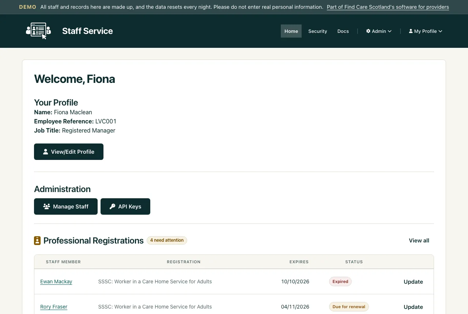
Task: Click the Welcome, Fiona heading
Action: (x=75, y=79)
